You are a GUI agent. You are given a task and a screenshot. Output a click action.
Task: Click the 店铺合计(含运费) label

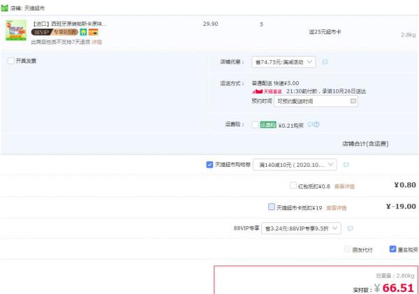tap(365, 144)
